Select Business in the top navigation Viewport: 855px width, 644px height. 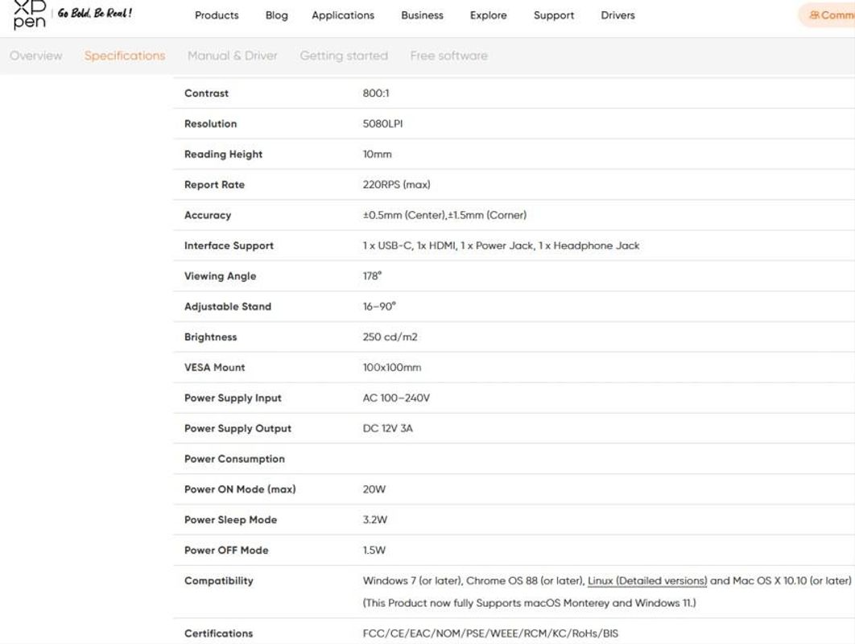(x=422, y=15)
